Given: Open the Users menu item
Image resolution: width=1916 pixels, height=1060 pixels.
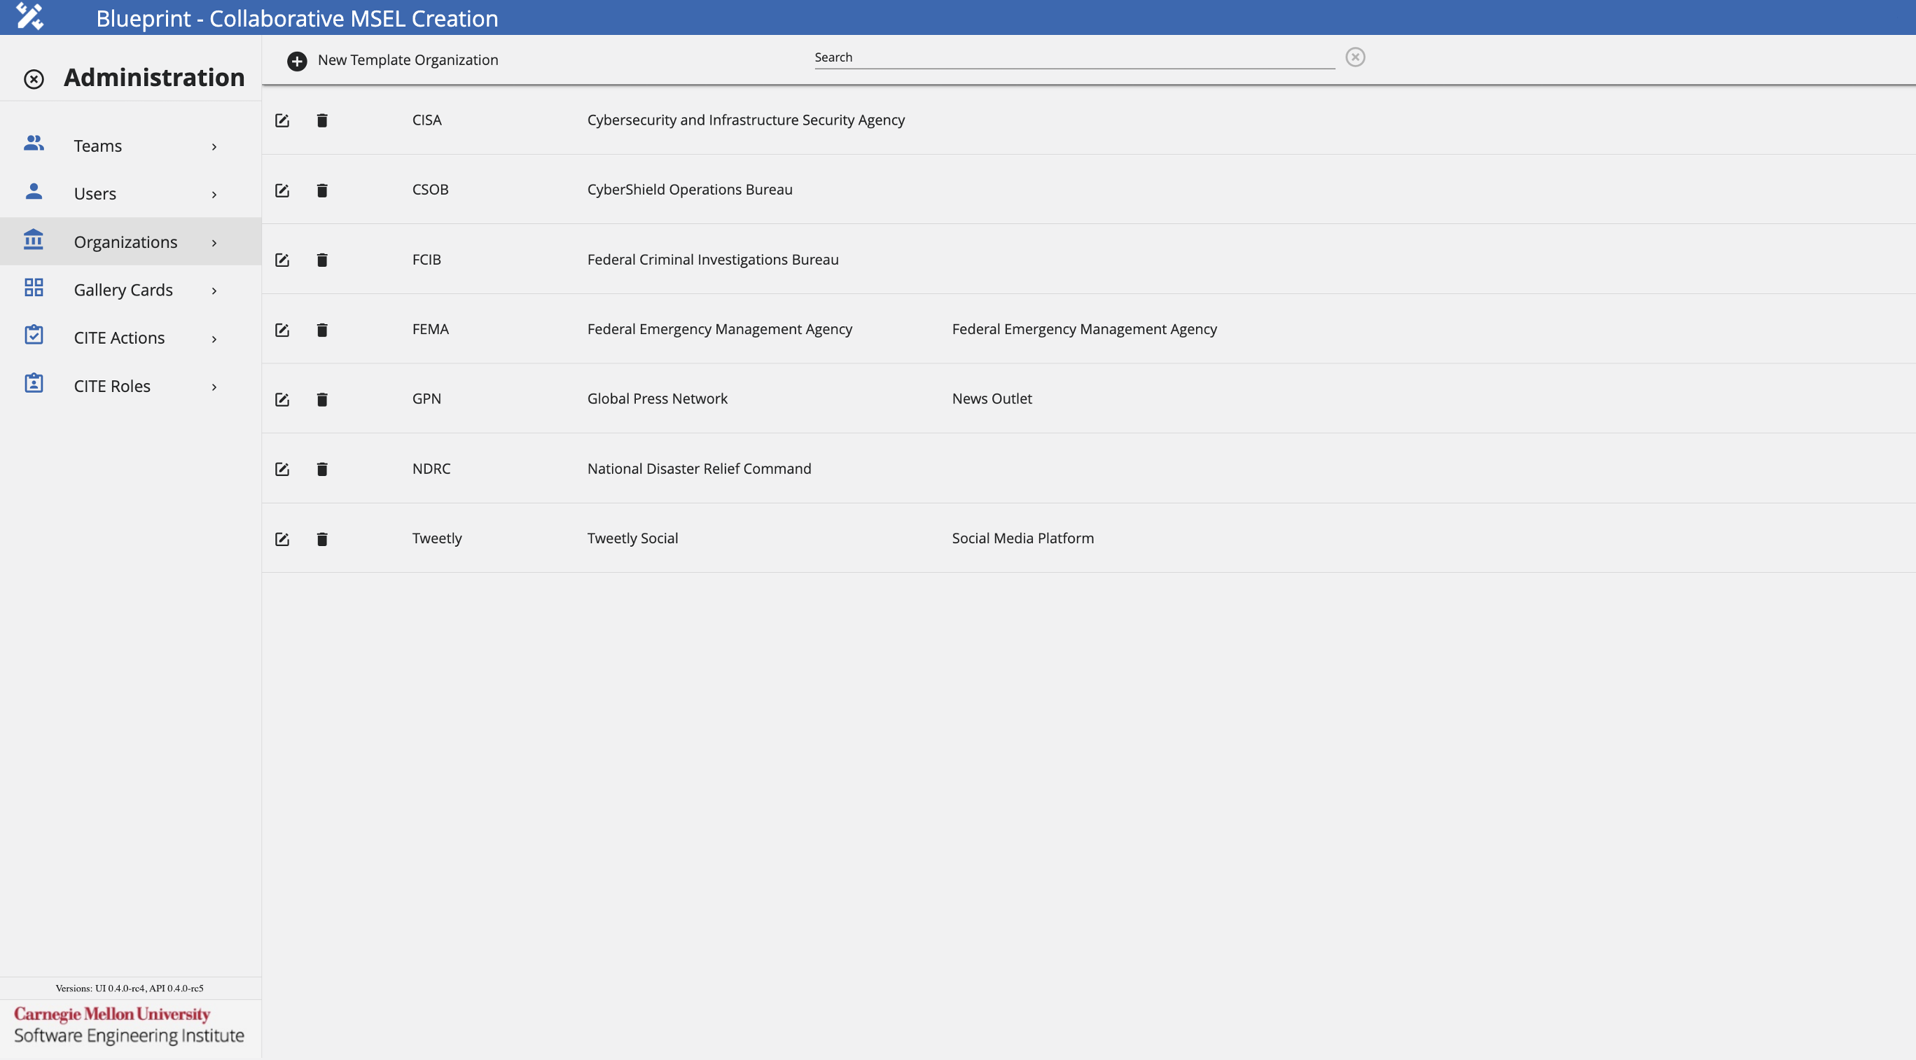Looking at the screenshot, I should tap(95, 193).
